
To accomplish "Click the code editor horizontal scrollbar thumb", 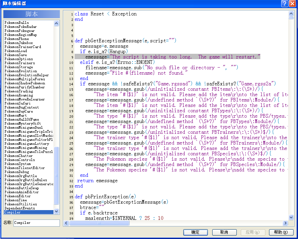I will [100, 223].
